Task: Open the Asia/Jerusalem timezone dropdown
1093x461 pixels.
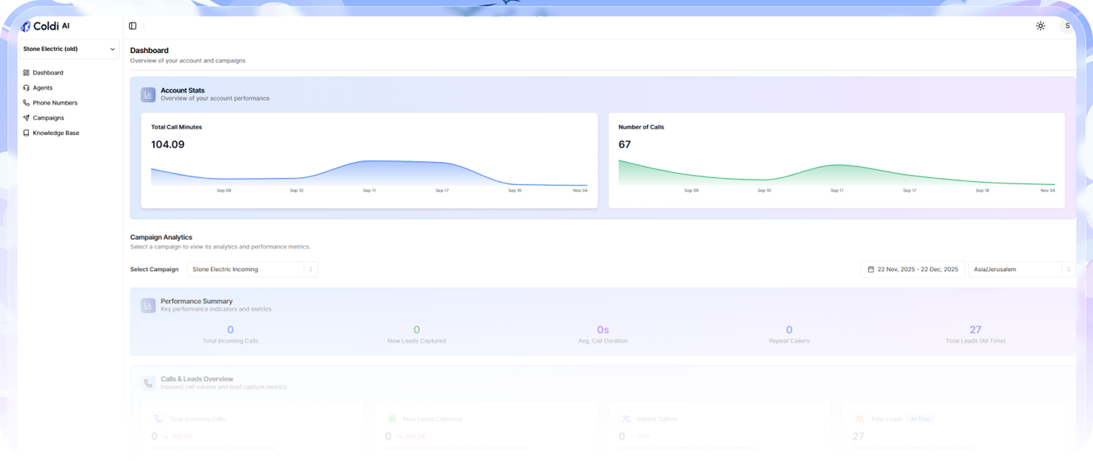Action: click(x=1022, y=269)
